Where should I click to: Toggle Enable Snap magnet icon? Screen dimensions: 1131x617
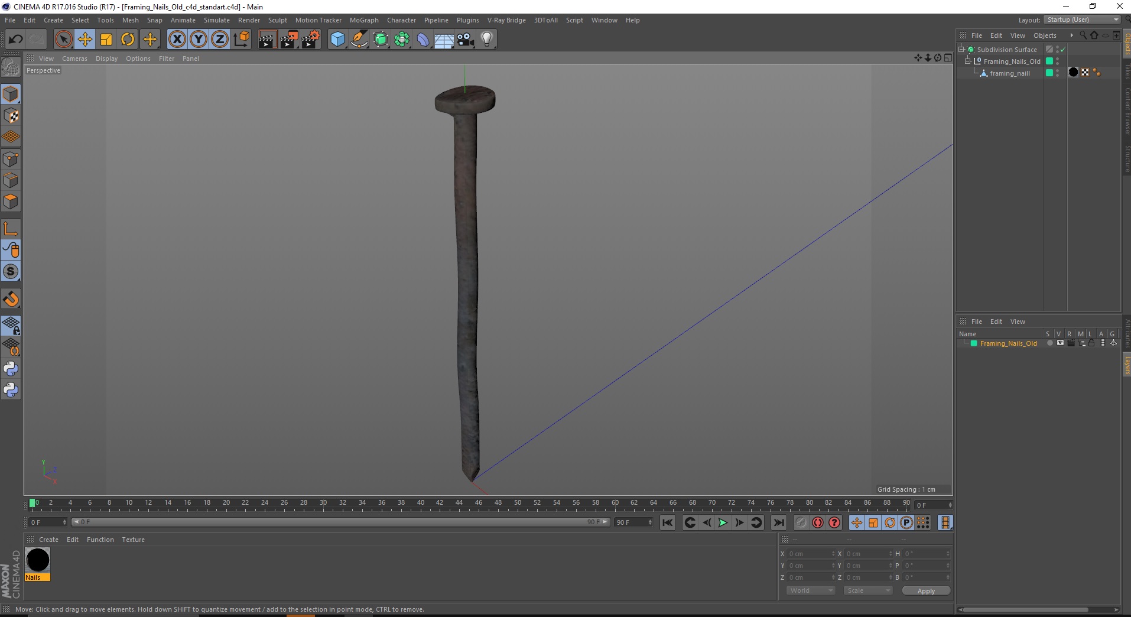tap(11, 299)
